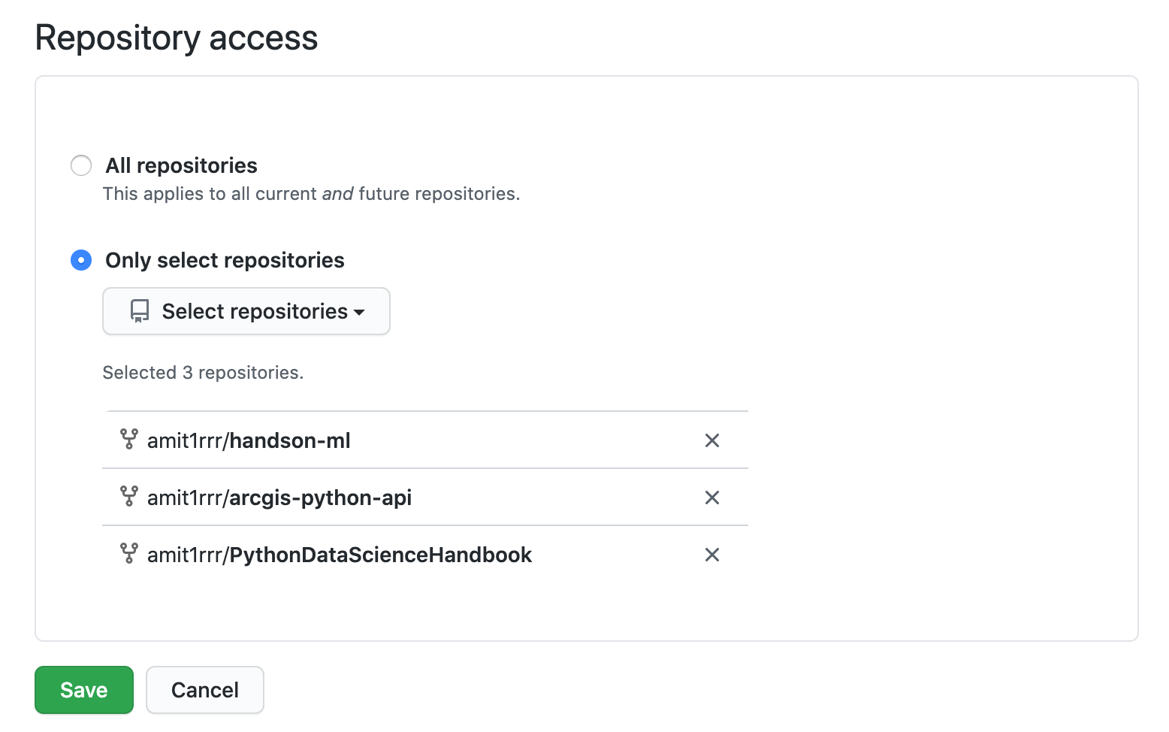Image resolution: width=1169 pixels, height=732 pixels.
Task: Click the Selected 3 repositories label
Action: pos(203,372)
